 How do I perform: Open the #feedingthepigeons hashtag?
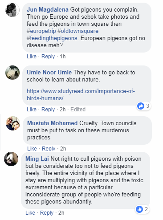(x=52, y=38)
